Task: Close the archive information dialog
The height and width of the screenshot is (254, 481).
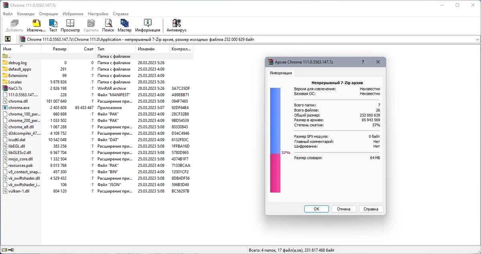Action: (378, 62)
